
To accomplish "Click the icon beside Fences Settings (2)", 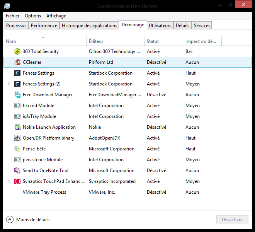I will pyautogui.click(x=17, y=84).
